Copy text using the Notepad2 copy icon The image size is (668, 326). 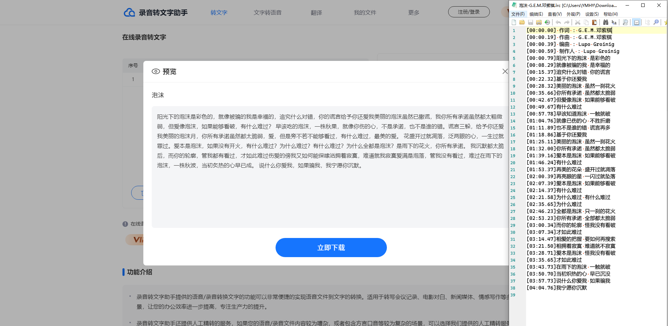coord(586,22)
